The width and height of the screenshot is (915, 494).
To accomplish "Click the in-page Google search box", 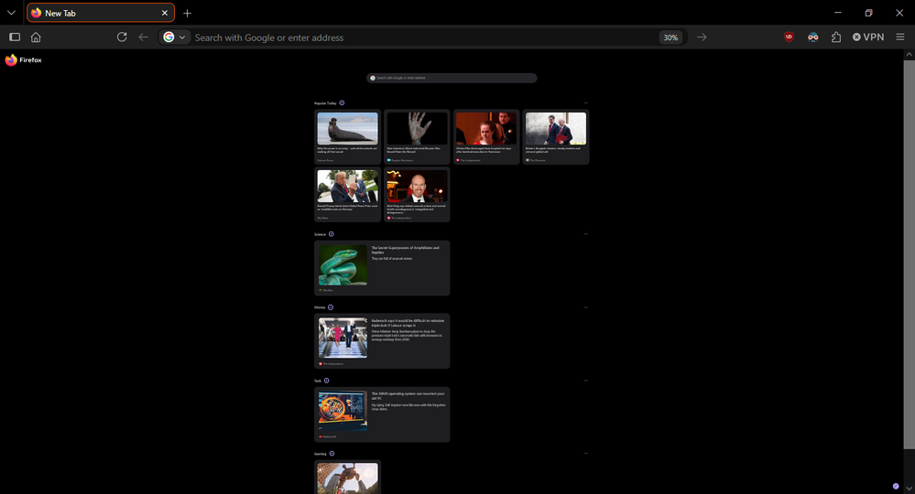I will 452,78.
